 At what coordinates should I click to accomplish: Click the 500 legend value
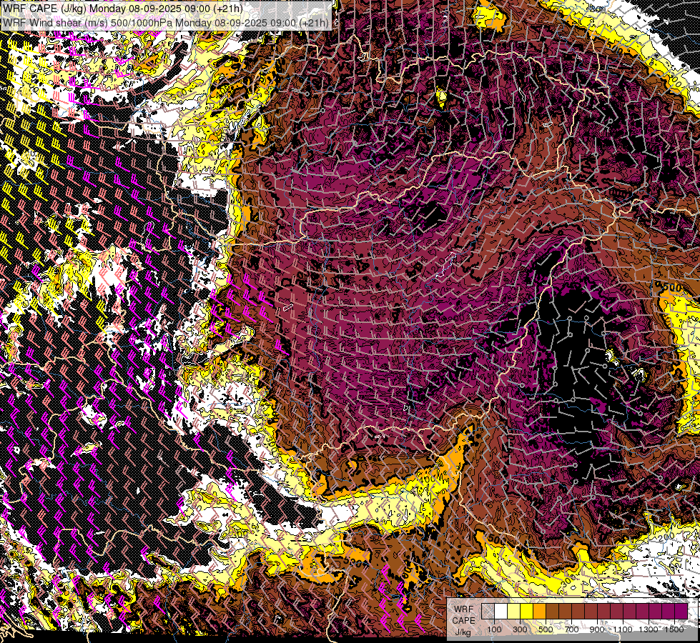tap(546, 629)
